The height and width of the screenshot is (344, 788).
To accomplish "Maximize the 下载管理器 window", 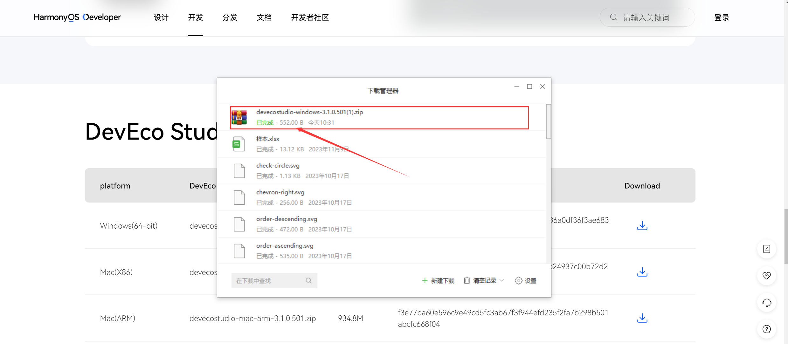I will pos(529,86).
